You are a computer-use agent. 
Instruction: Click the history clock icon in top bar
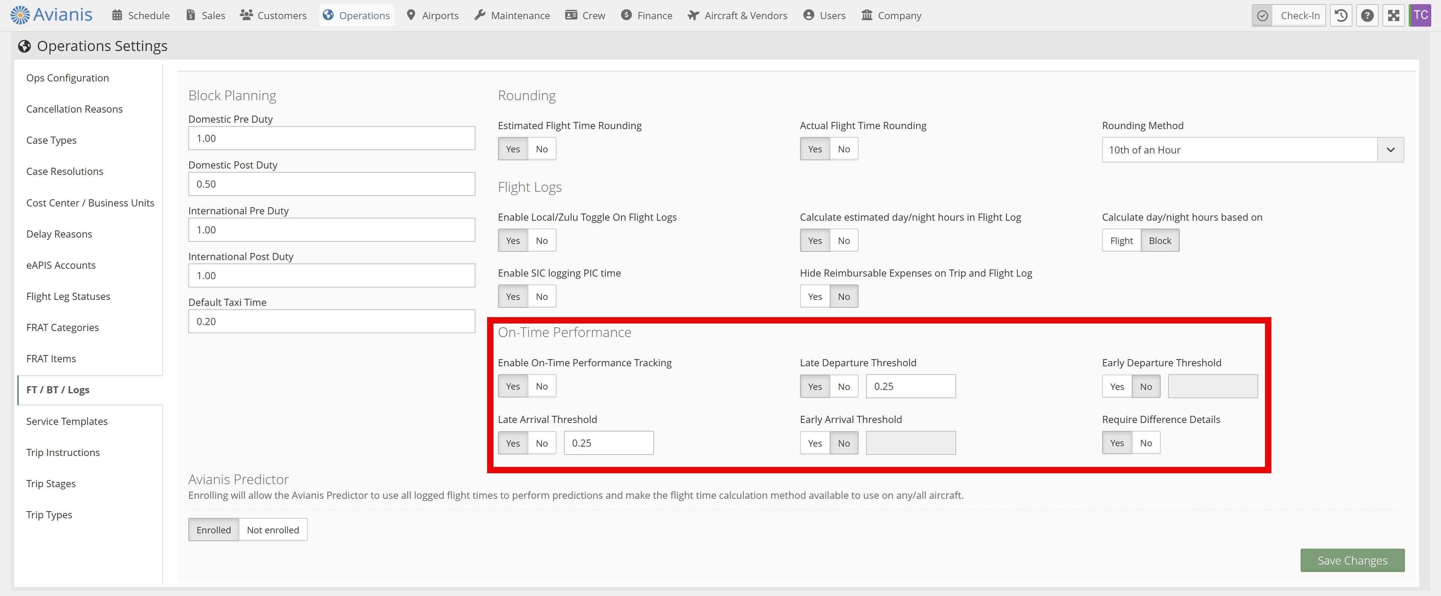click(1341, 15)
